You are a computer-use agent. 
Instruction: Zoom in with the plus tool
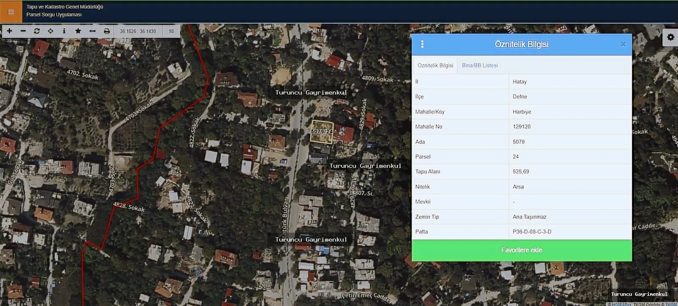coord(9,31)
